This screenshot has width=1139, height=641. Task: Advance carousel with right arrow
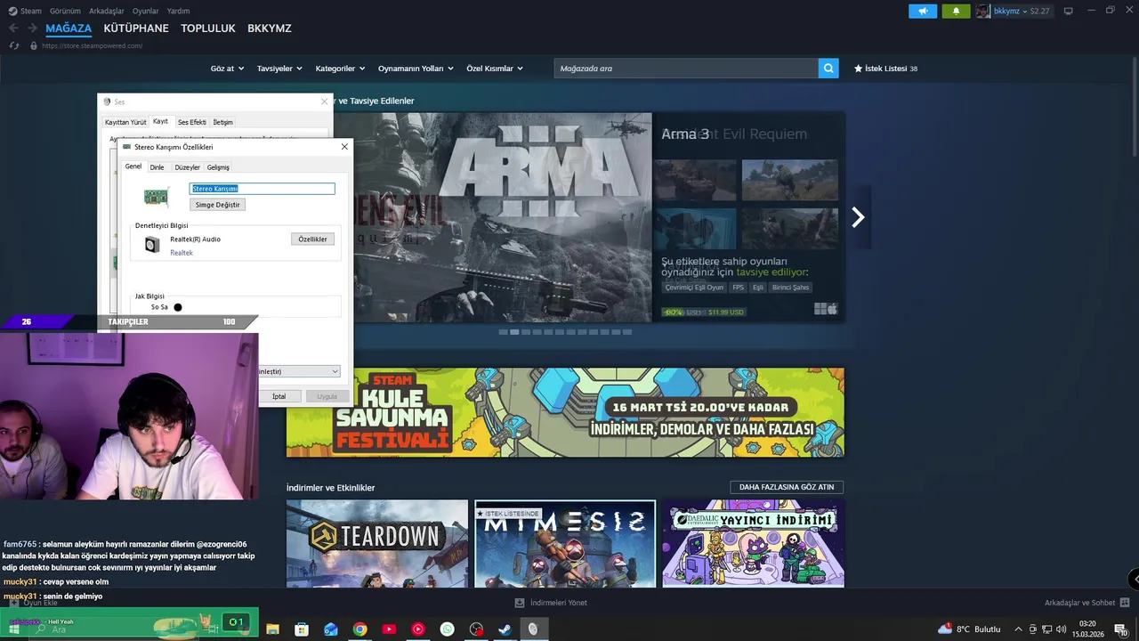tap(858, 217)
